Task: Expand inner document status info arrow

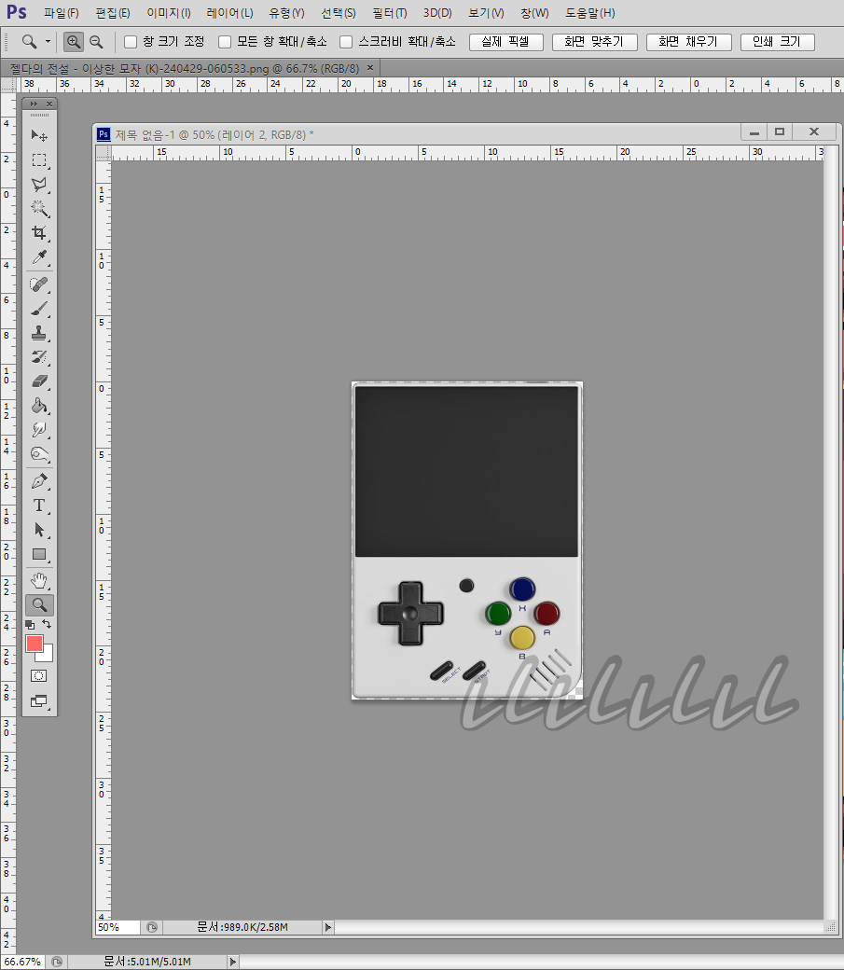Action: click(x=328, y=927)
